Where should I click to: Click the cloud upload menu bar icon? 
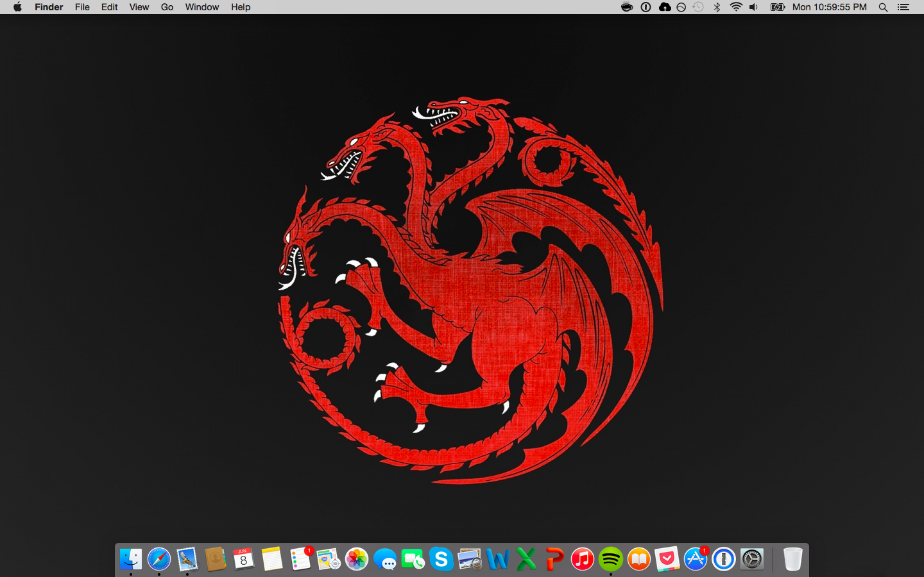point(665,7)
